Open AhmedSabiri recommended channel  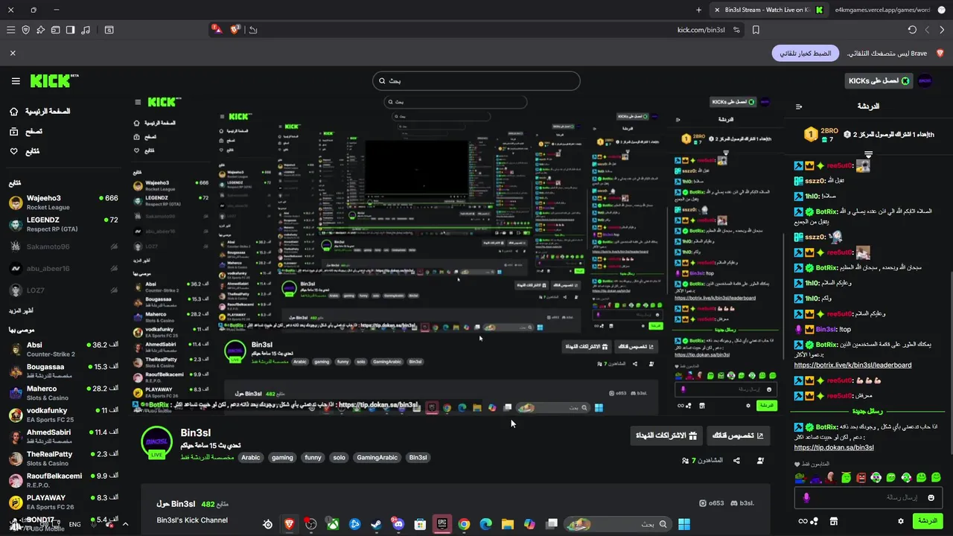pyautogui.click(x=63, y=436)
